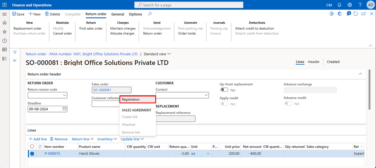Screen dimensions: 376x168
Task: Toggle the Apply credit switch
Action: [224, 104]
